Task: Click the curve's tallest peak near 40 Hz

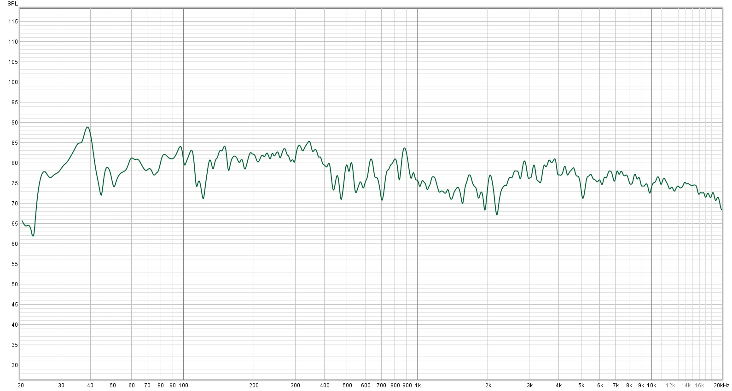Action: click(87, 127)
